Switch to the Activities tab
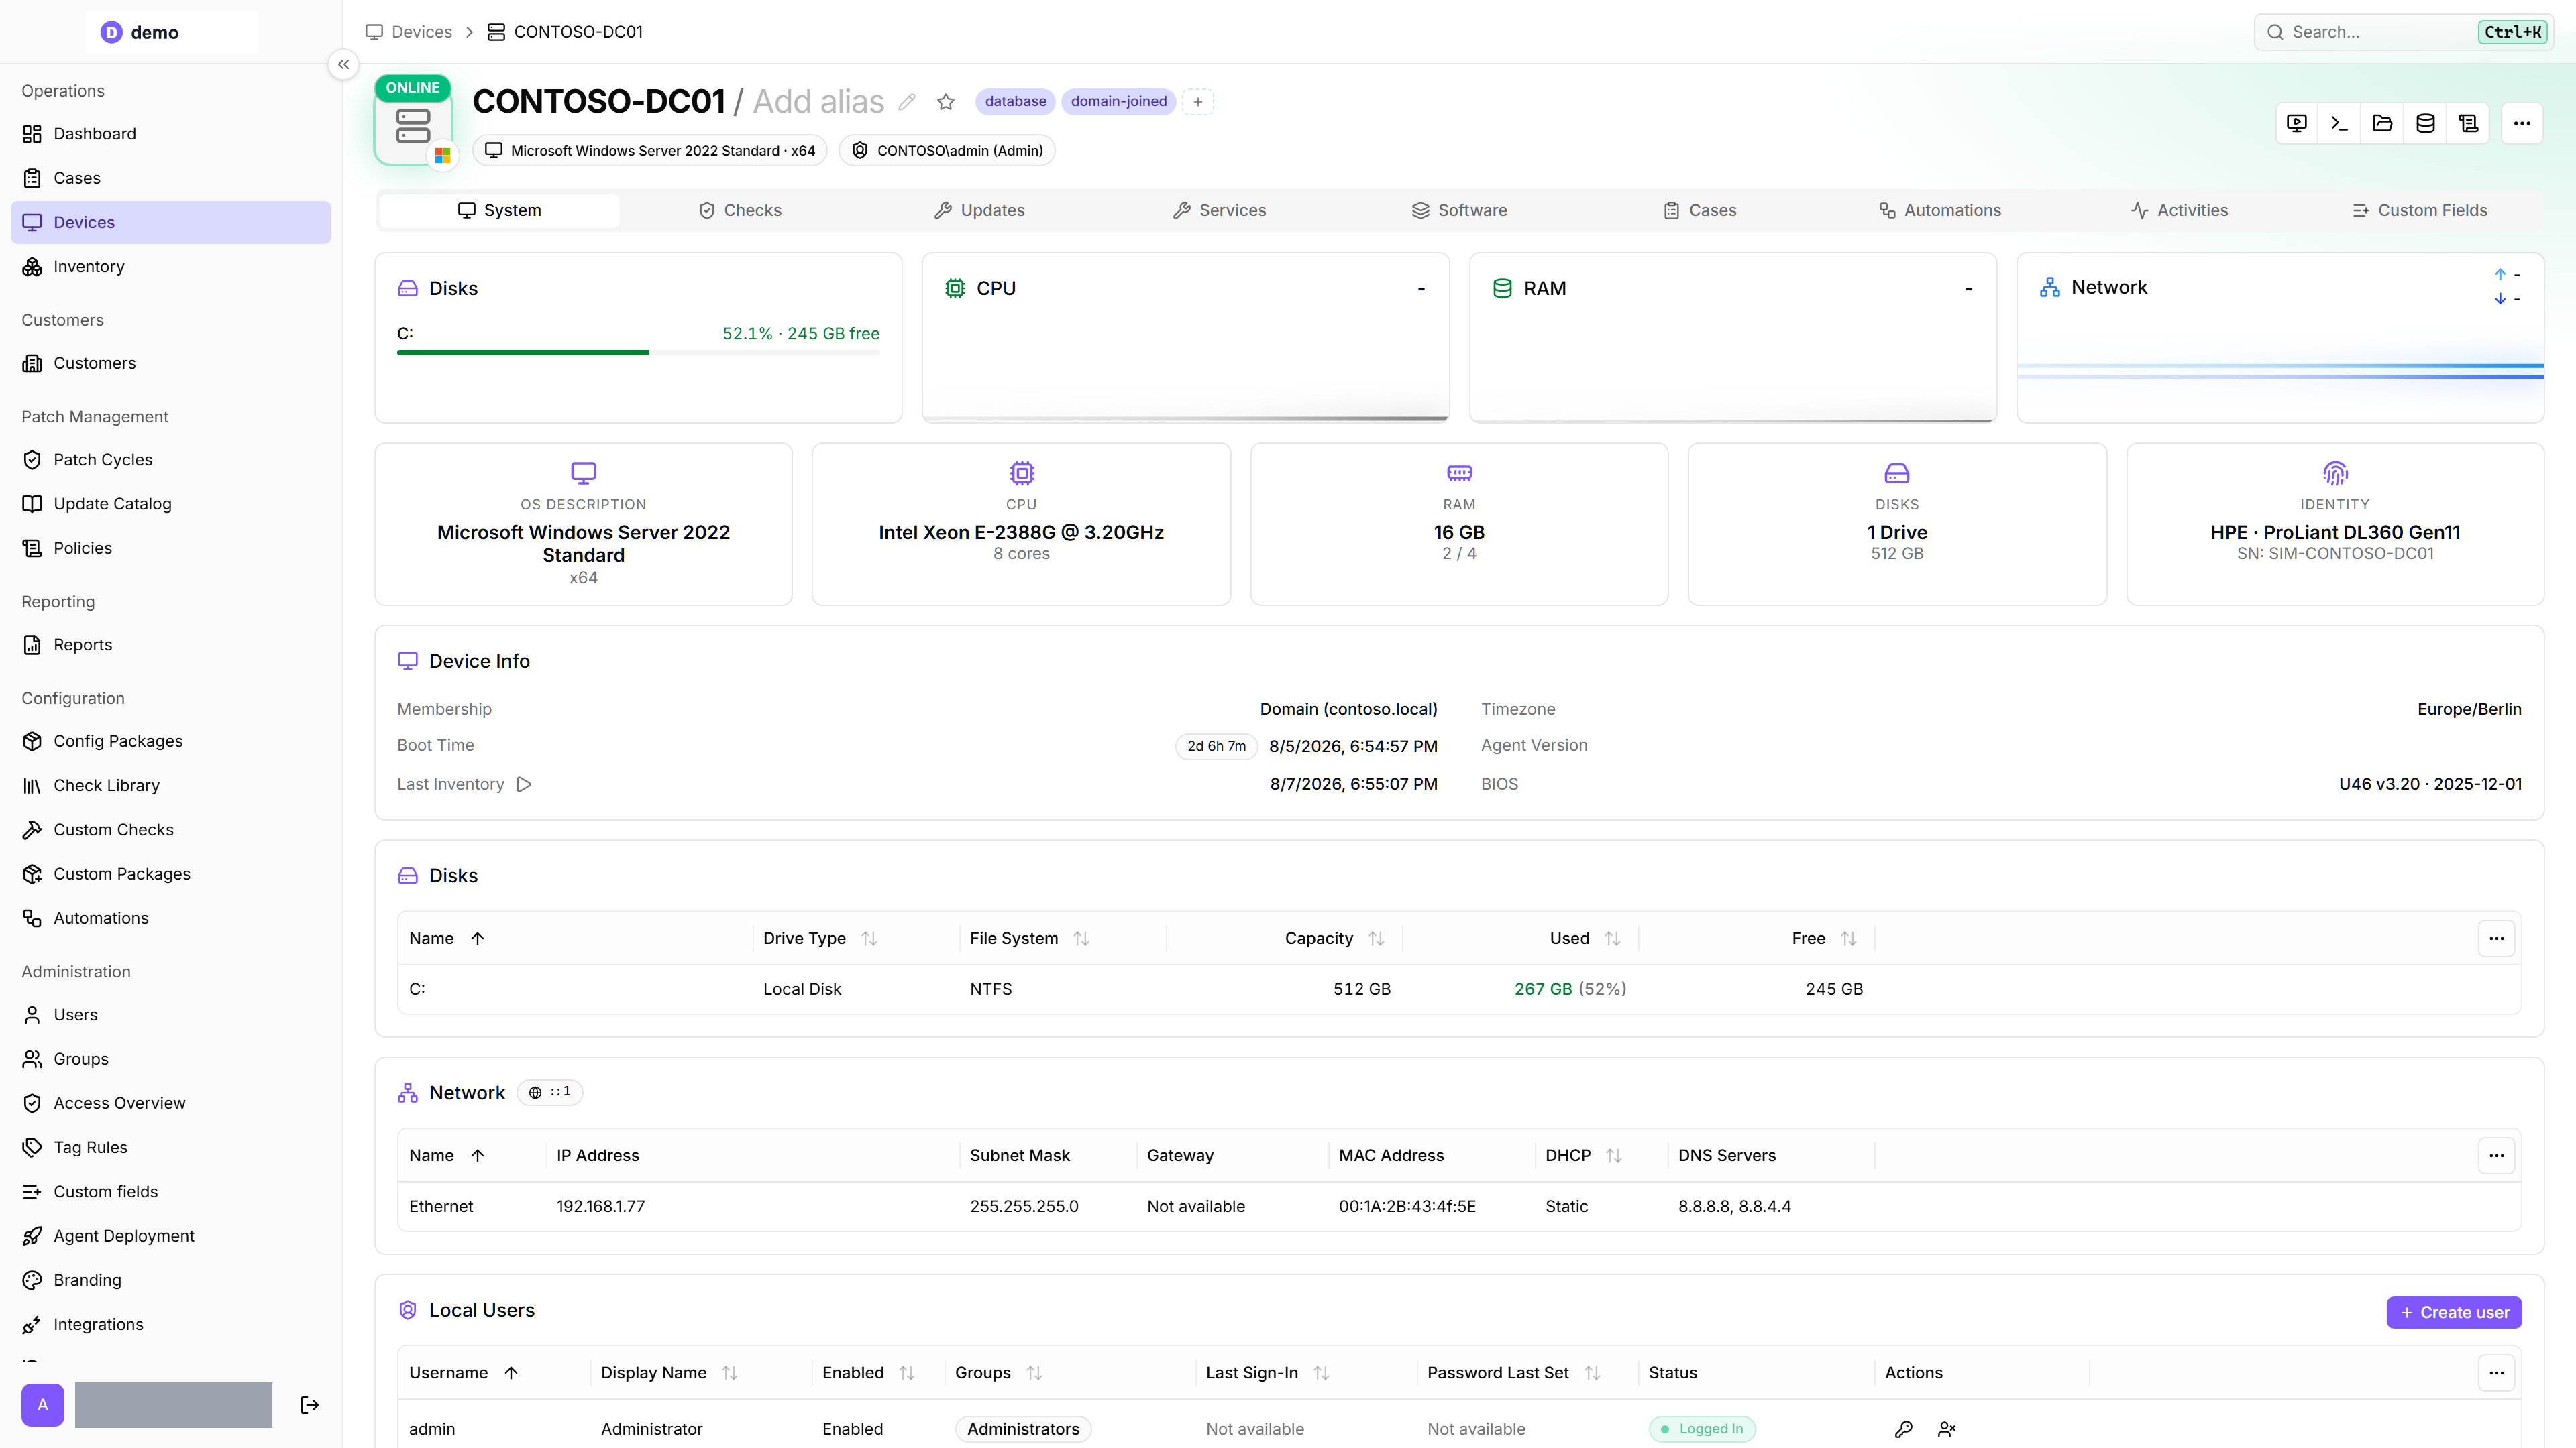The height and width of the screenshot is (1448, 2576). [x=2179, y=211]
